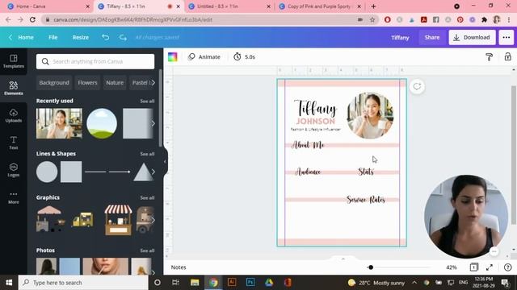Open the Elements panel in sidebar
This screenshot has height=290, width=517.
pyautogui.click(x=14, y=88)
